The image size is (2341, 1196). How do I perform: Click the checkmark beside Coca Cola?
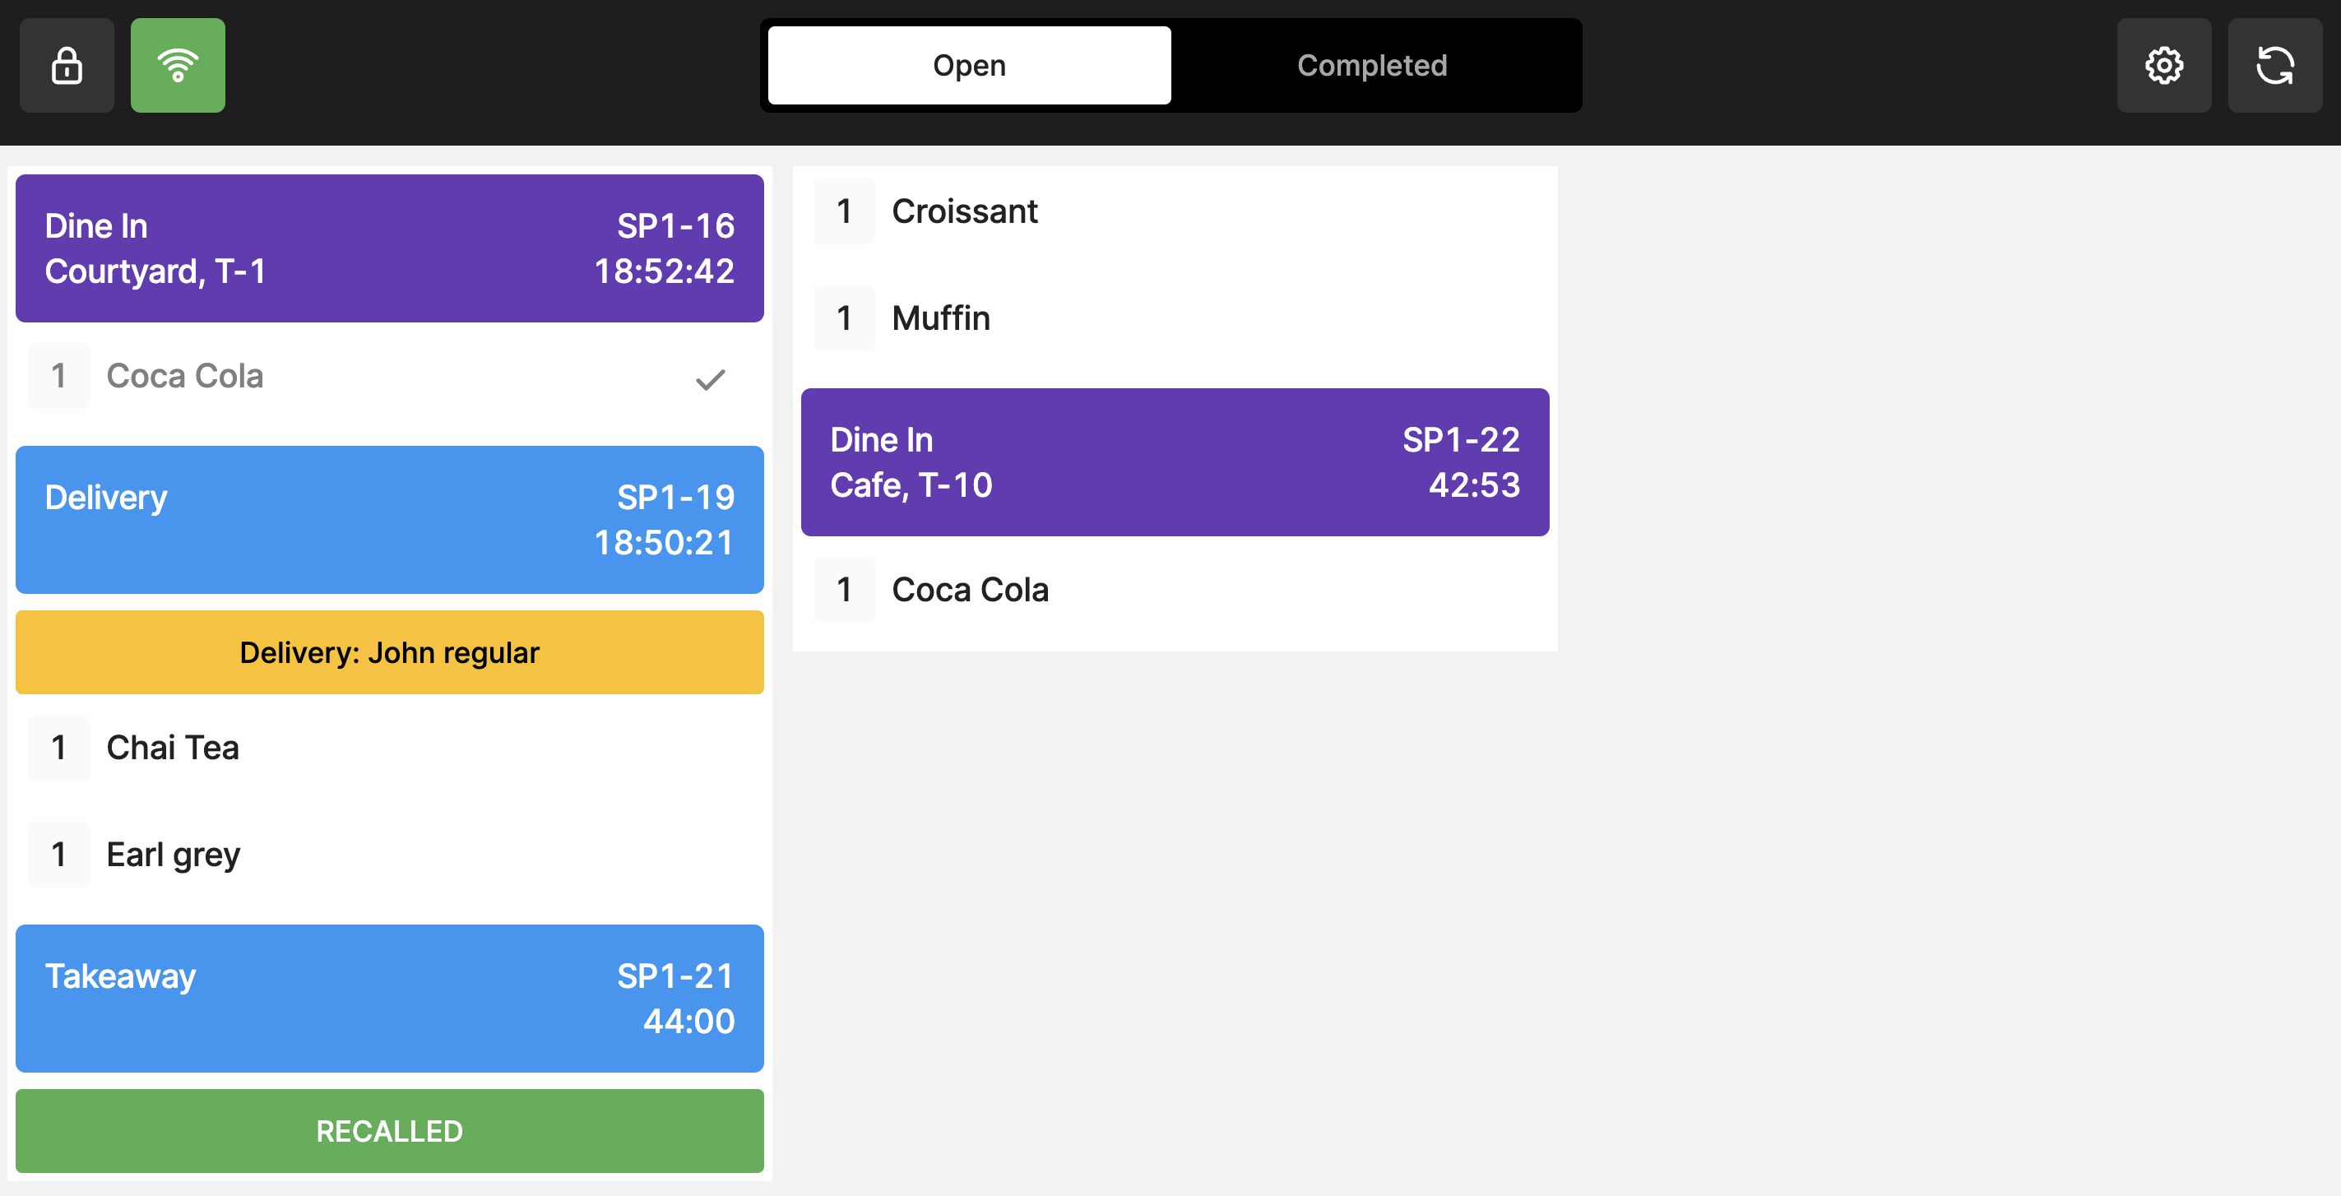711,379
